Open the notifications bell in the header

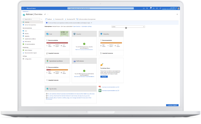pos(150,8)
